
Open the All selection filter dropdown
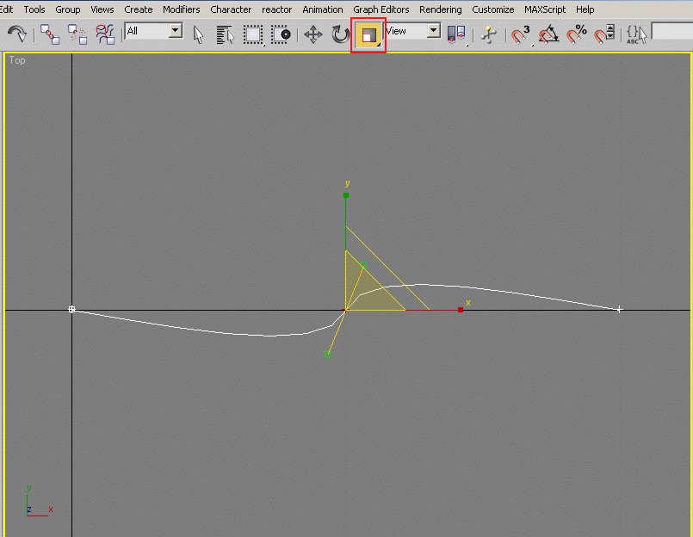tap(176, 30)
